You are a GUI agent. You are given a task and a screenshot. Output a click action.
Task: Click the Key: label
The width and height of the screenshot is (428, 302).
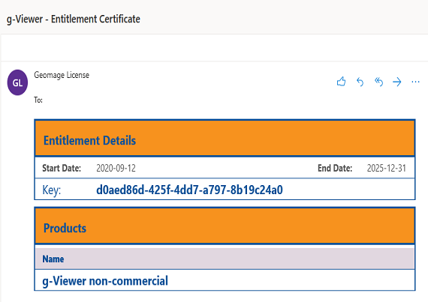pos(52,190)
